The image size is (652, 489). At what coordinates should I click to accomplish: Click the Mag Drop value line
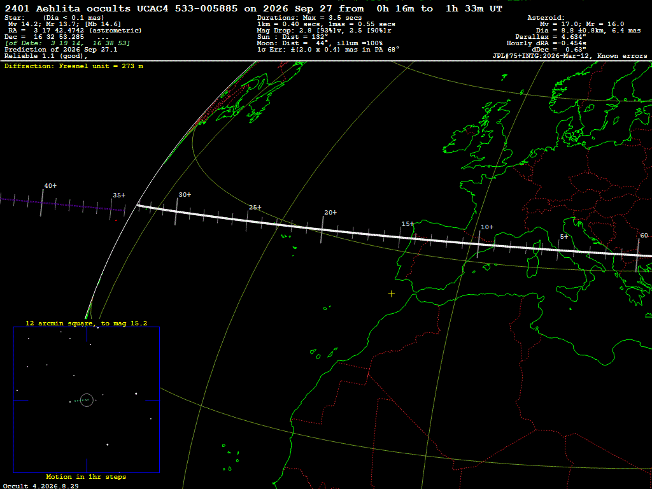(324, 31)
